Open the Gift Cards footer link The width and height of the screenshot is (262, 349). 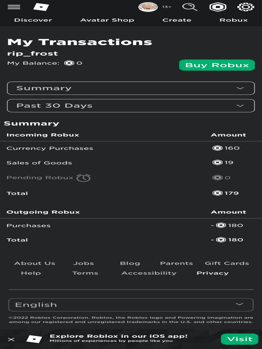[x=227, y=263]
